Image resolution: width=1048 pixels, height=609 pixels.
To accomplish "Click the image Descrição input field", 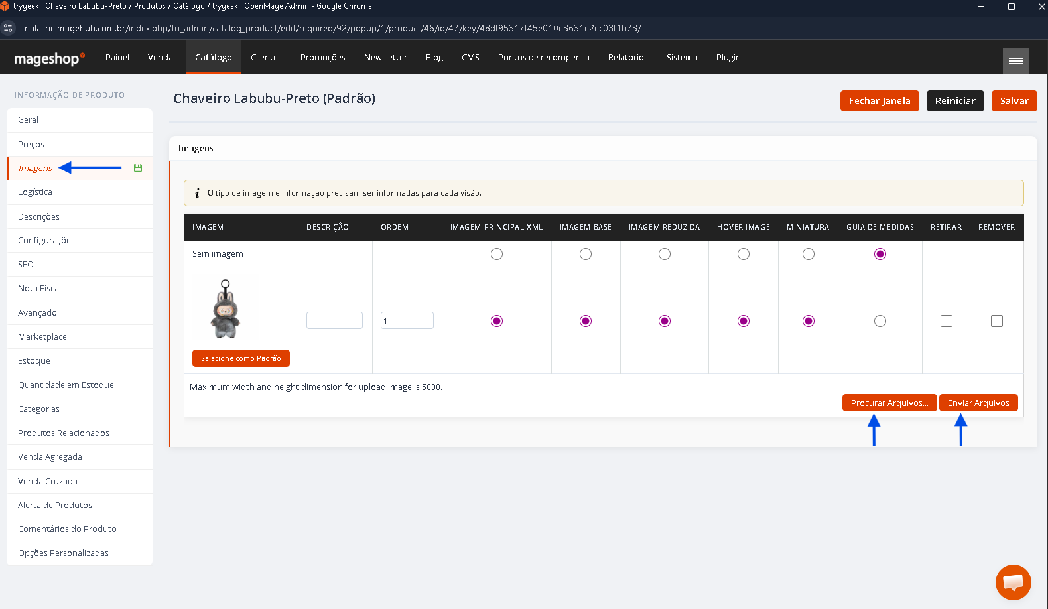I will [x=334, y=320].
